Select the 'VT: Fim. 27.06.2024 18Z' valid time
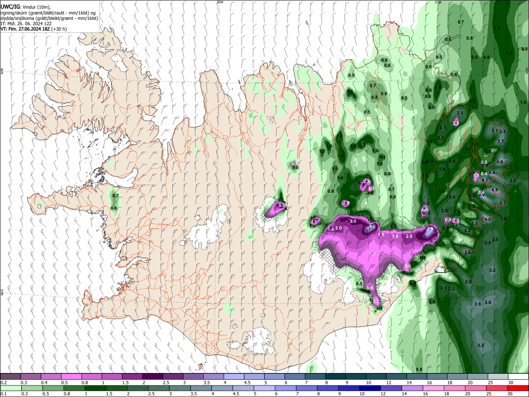 point(25,29)
